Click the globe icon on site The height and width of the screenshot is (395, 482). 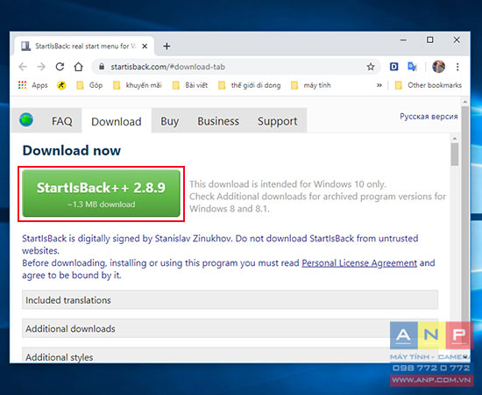26,119
